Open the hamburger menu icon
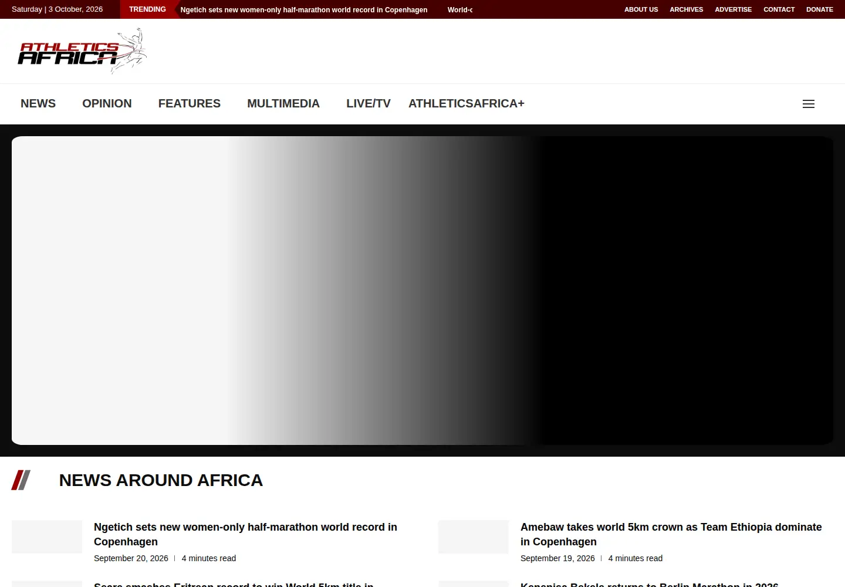This screenshot has height=587, width=845. 809,104
